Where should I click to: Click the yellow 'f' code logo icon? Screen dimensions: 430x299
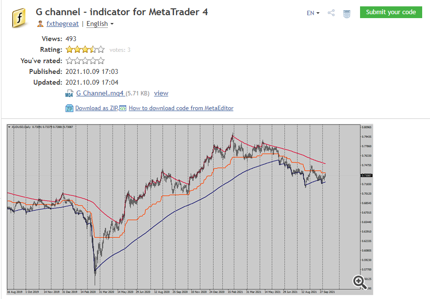point(19,18)
